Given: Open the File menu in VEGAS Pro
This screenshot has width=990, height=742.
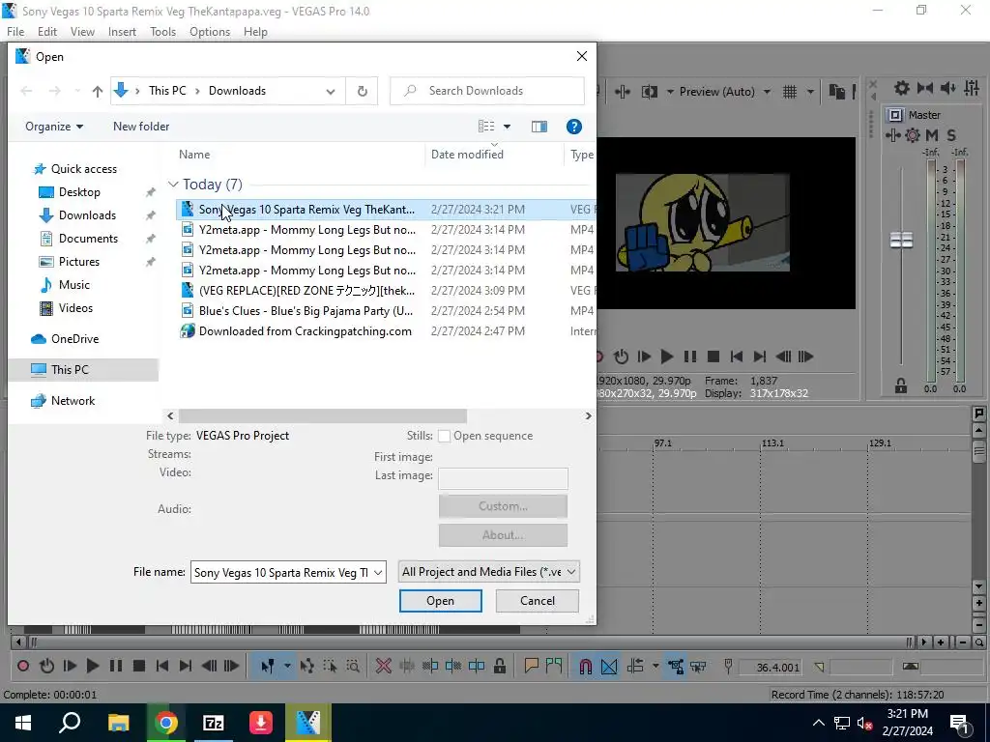Looking at the screenshot, I should pos(15,32).
